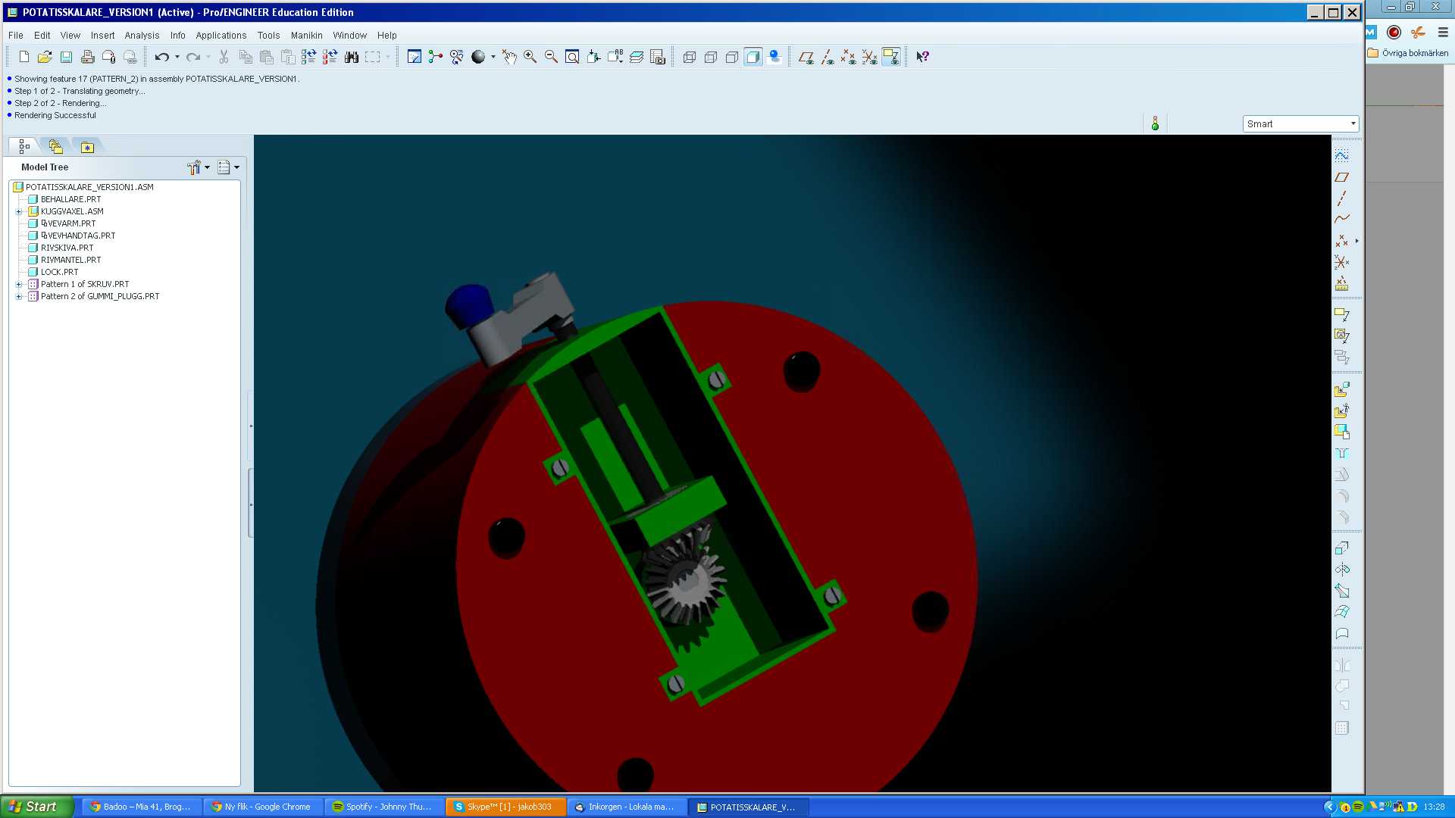Viewport: 1455px width, 818px height.
Task: Click the extrude tool icon
Action: [1341, 548]
